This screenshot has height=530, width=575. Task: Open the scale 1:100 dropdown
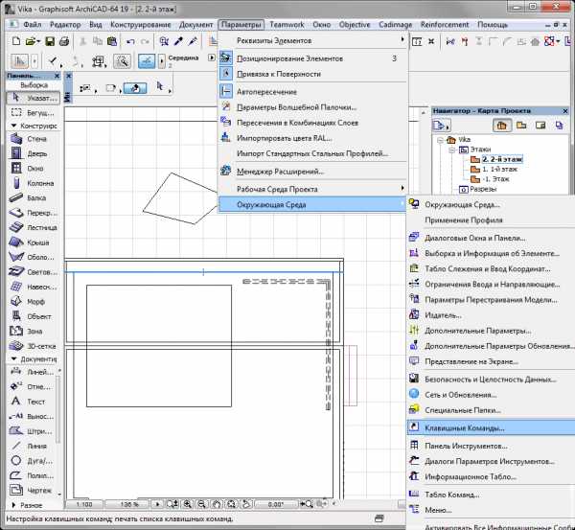point(84,504)
